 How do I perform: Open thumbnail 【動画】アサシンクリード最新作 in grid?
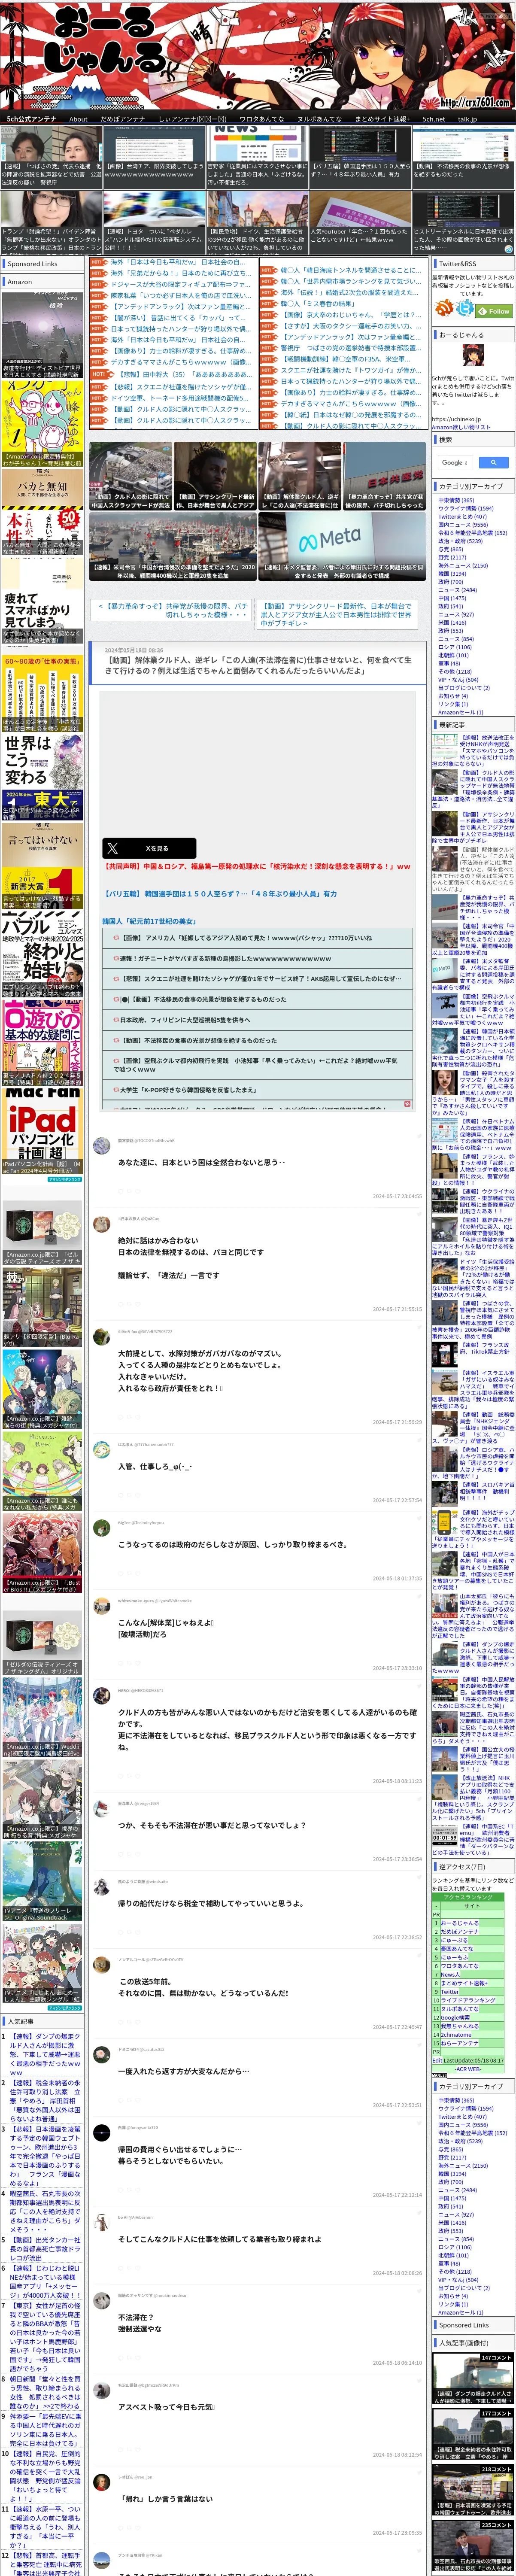click(216, 476)
